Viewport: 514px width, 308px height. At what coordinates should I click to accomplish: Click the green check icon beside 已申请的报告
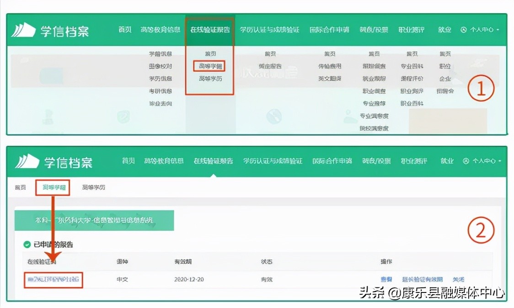(x=27, y=244)
